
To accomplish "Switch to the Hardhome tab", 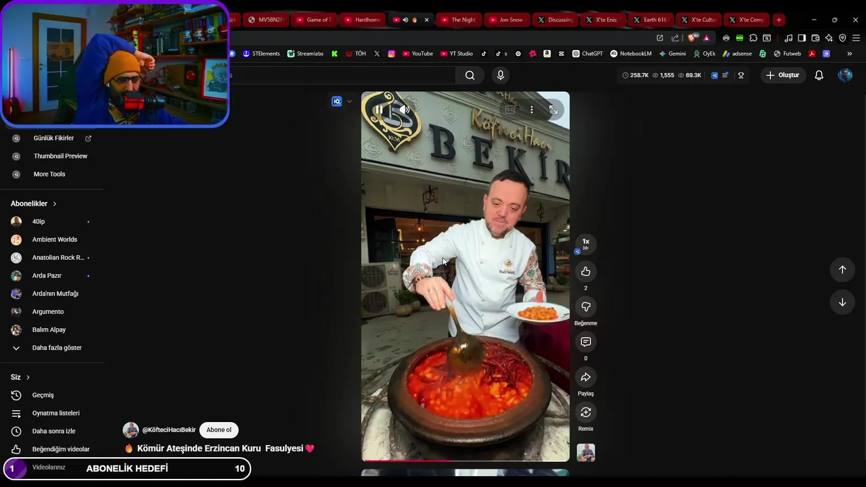I will (363, 20).
